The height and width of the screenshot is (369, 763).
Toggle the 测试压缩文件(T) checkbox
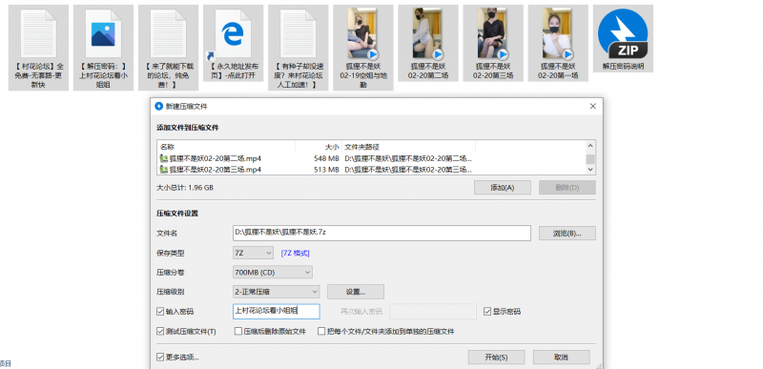[x=160, y=332]
